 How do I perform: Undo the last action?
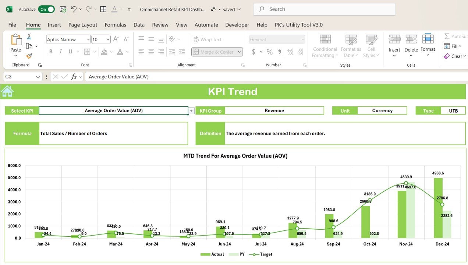coord(74,9)
